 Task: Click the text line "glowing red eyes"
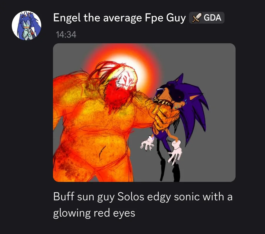coord(94,213)
